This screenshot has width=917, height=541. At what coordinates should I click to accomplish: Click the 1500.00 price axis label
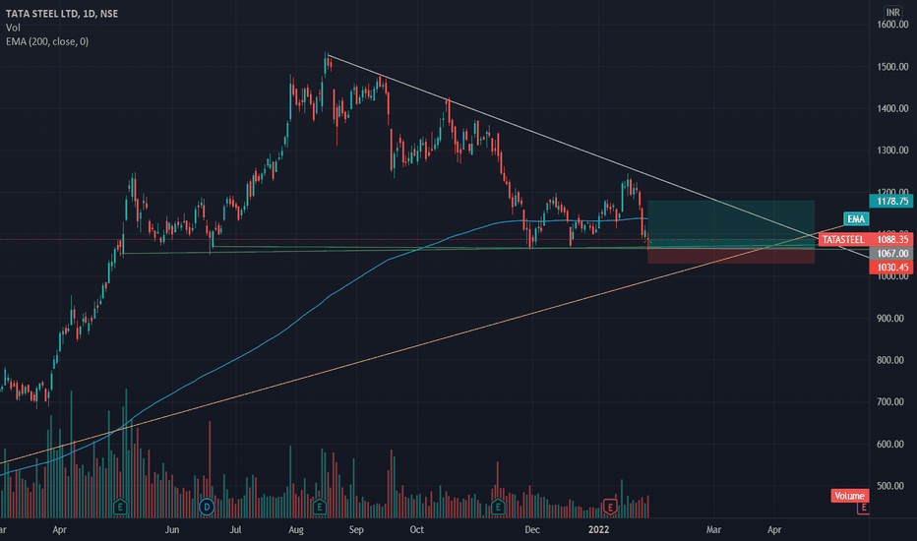(892, 67)
